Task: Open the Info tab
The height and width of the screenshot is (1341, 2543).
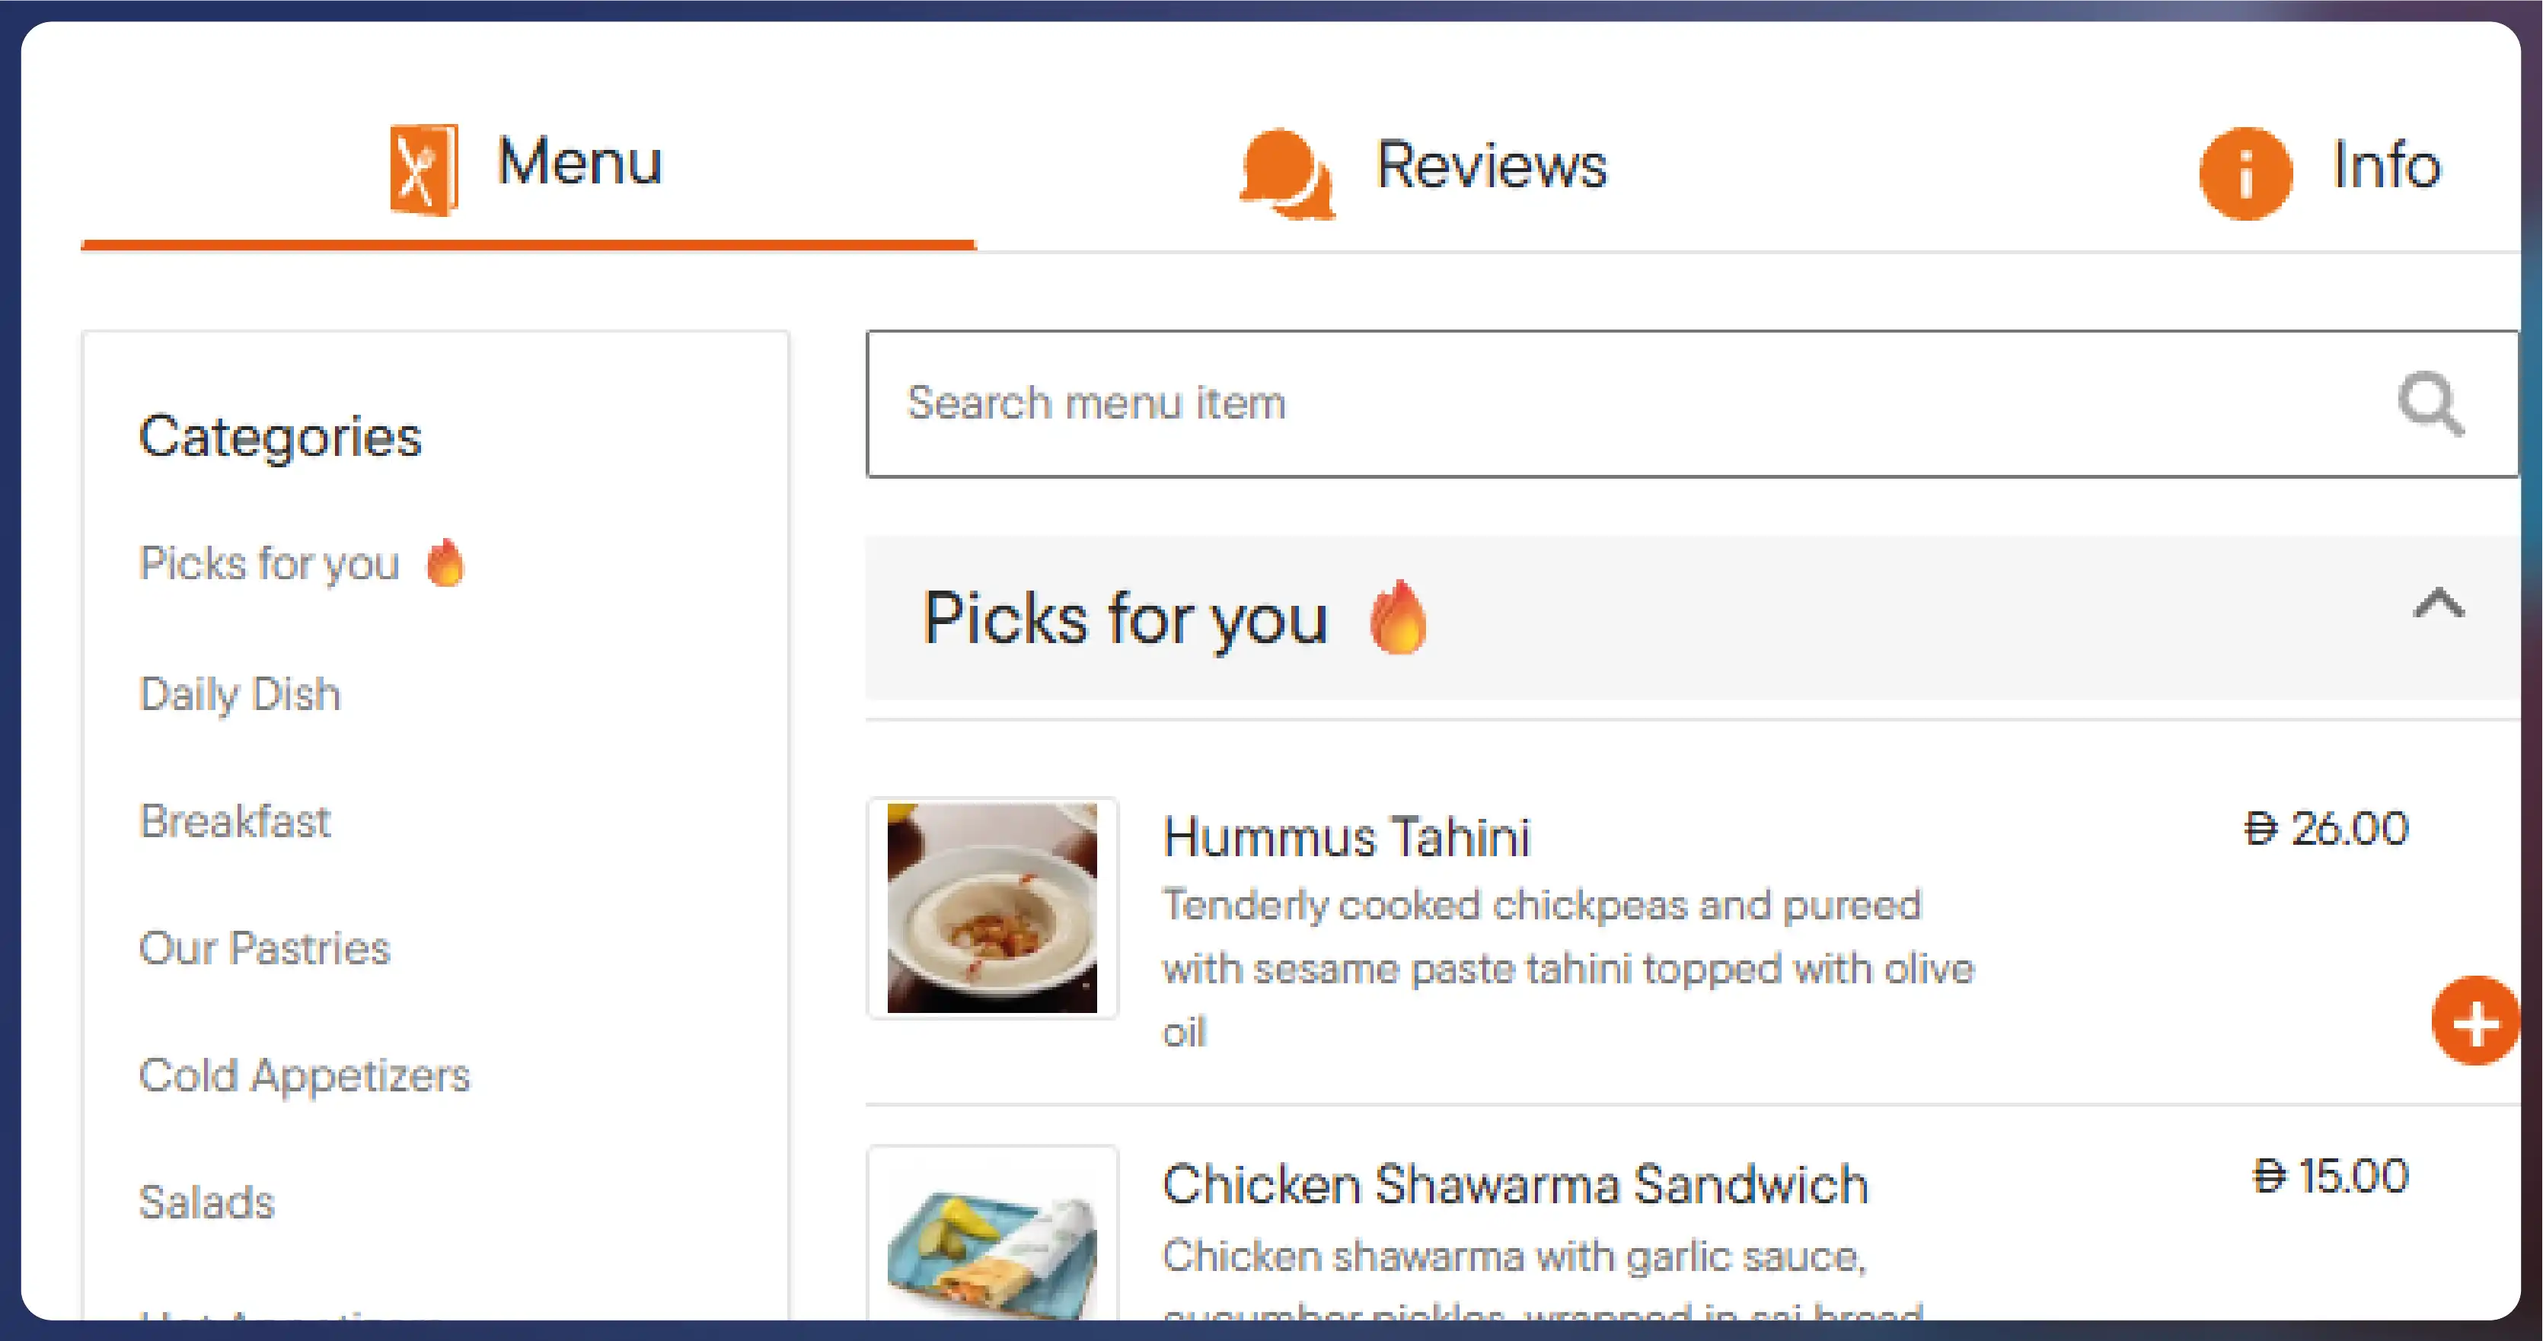Action: (2385, 166)
